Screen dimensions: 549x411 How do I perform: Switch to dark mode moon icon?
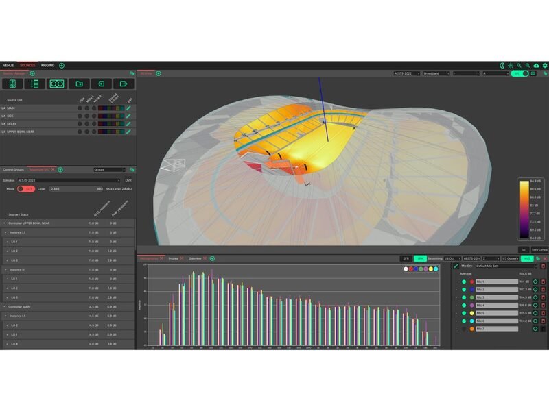[502, 65]
